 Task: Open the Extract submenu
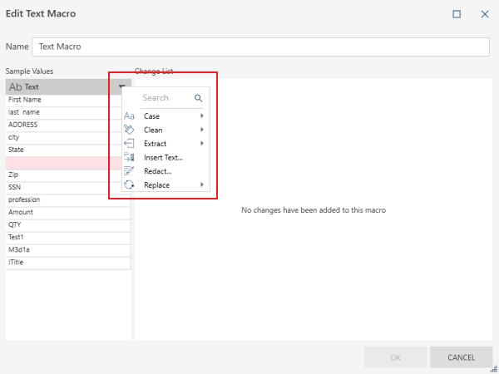coord(155,144)
